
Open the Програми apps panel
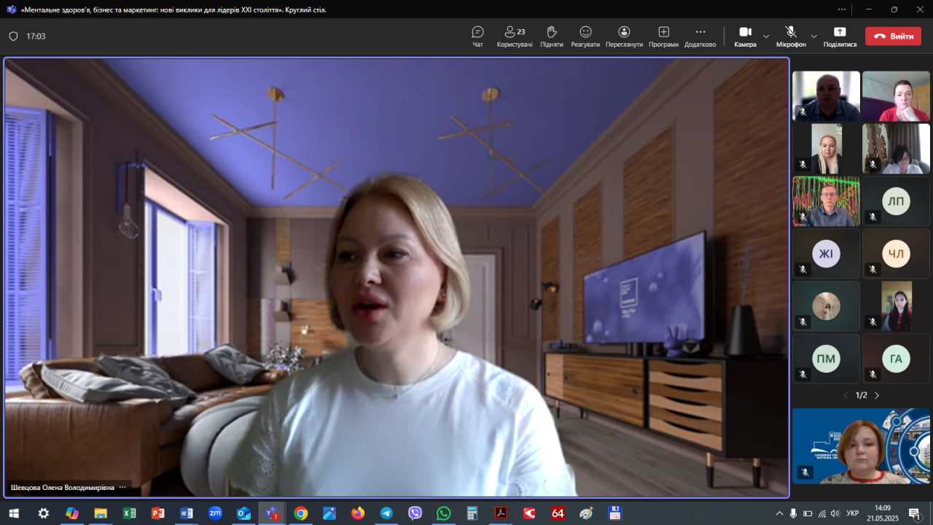point(663,36)
